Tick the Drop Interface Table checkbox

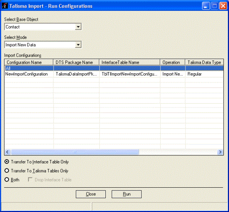(30, 179)
